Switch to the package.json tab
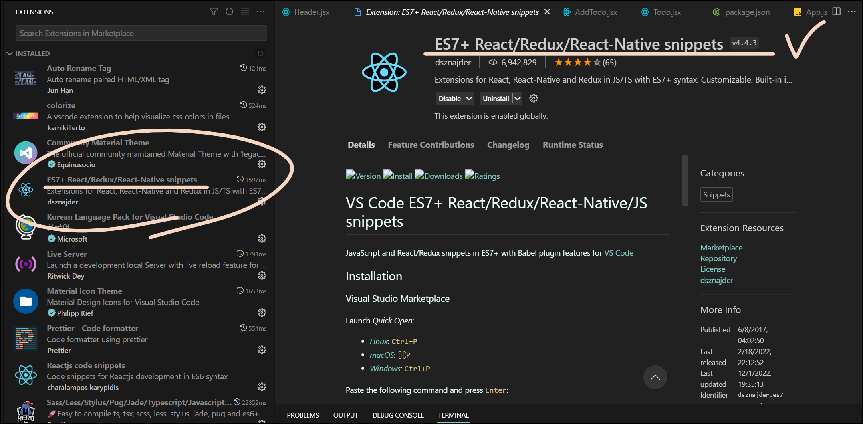This screenshot has height=424, width=863. pos(741,12)
